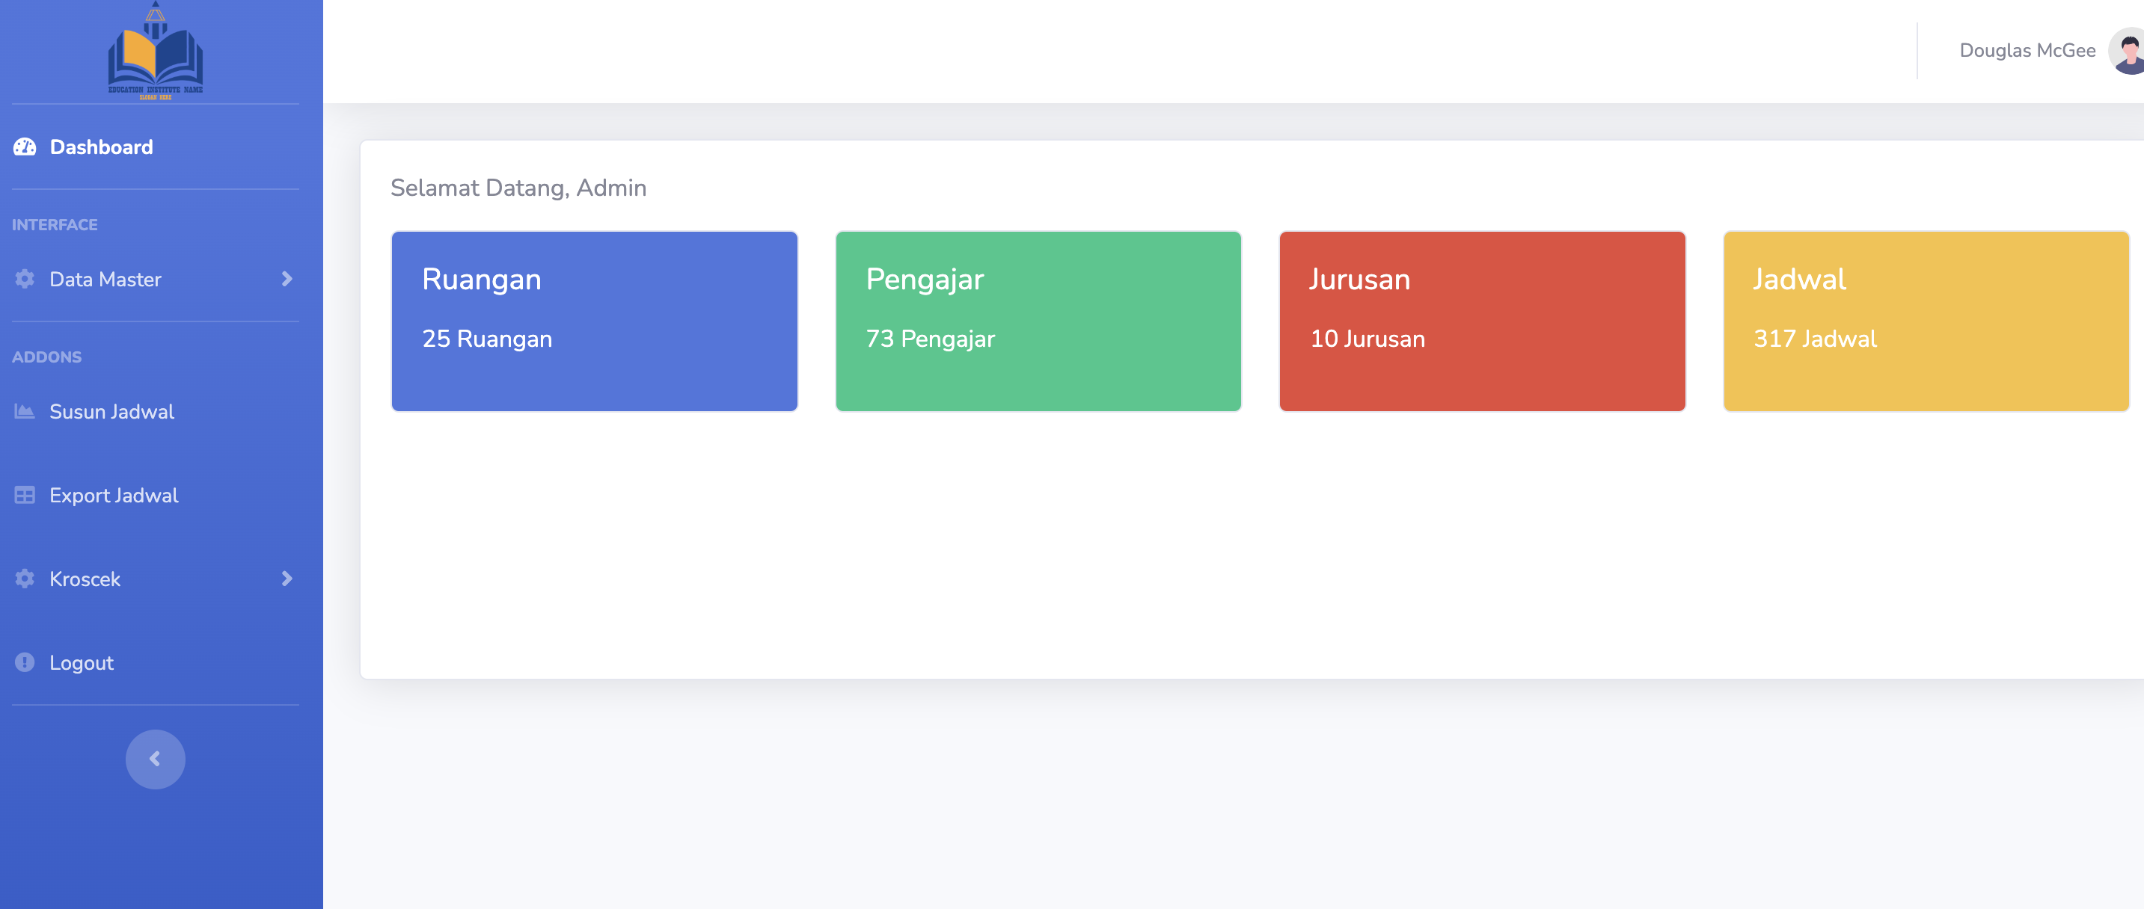Click the Dashboard speedometer icon

tap(24, 147)
